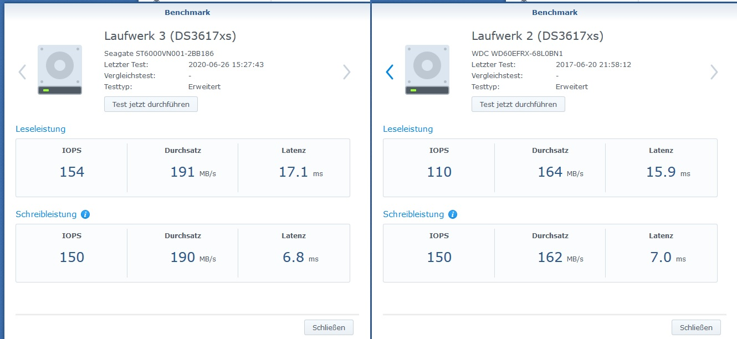This screenshot has height=339, width=737.
Task: Click the 'Laufwerk 3 (DS3617xs)' heading
Action: click(x=170, y=36)
